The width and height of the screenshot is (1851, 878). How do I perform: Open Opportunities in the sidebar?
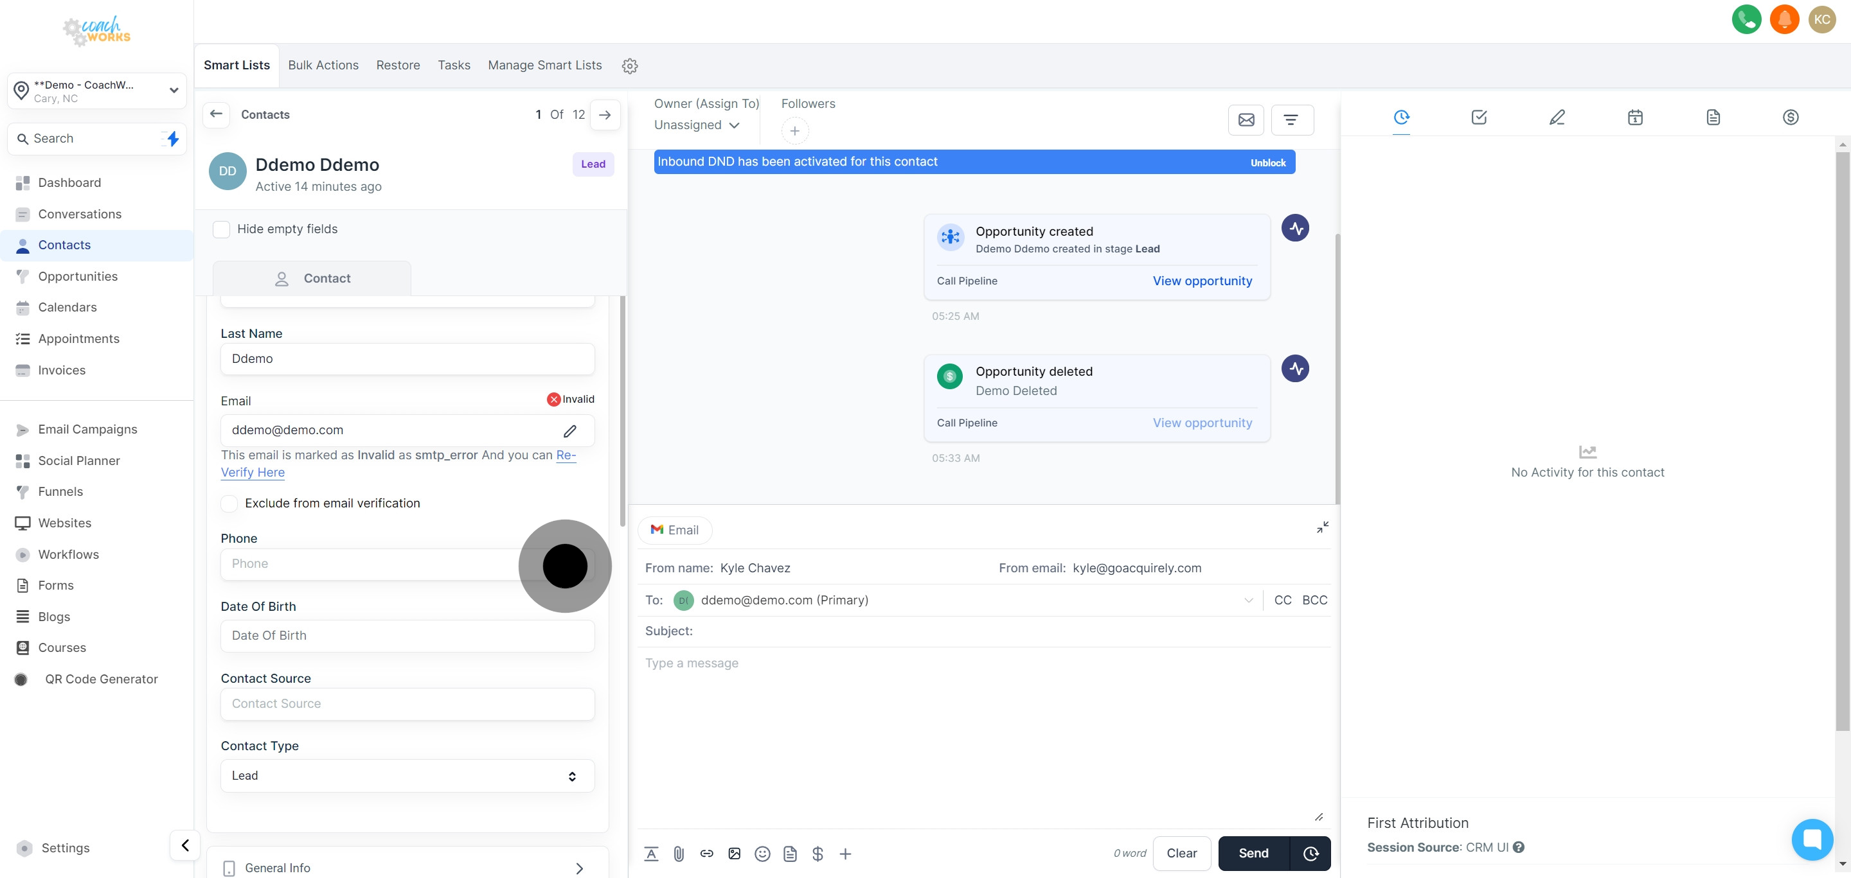78,276
